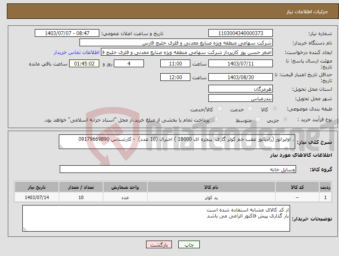Click the واحد شمارش column header
Image resolution: width=339 pixels, height=256 pixels.
click(125, 187)
